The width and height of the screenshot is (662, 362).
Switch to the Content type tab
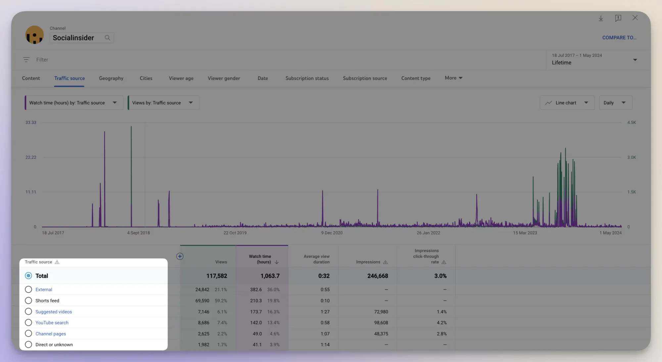click(x=416, y=78)
